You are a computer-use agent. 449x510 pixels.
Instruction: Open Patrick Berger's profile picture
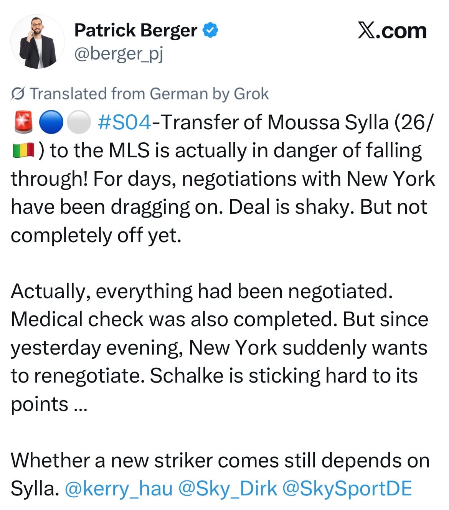tap(38, 42)
